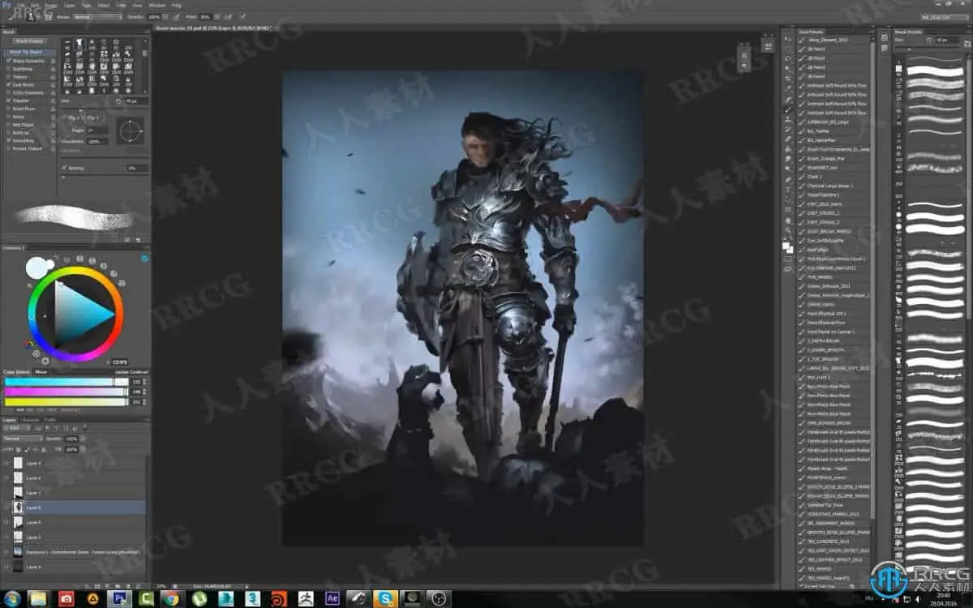Select the Lasso tool
The width and height of the screenshot is (973, 608).
[x=787, y=58]
